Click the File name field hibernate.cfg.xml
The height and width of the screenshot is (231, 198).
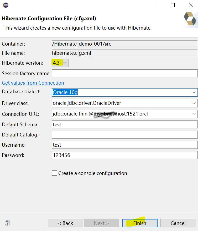(x=124, y=53)
